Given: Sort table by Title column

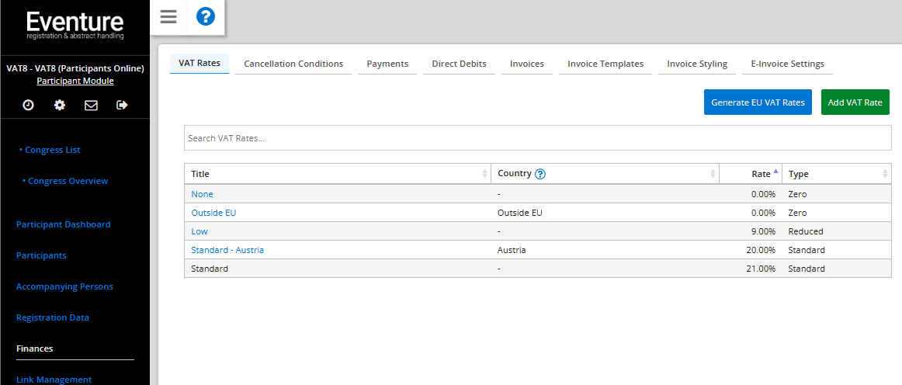Looking at the screenshot, I should (x=337, y=174).
